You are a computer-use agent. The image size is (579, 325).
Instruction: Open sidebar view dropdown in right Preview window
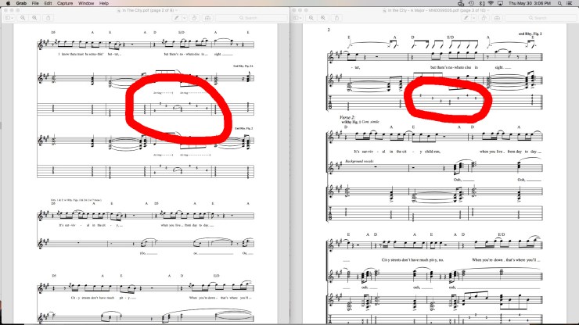[298, 18]
